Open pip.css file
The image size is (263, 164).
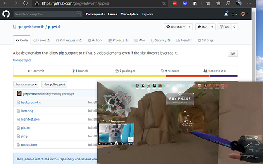coord(25,128)
